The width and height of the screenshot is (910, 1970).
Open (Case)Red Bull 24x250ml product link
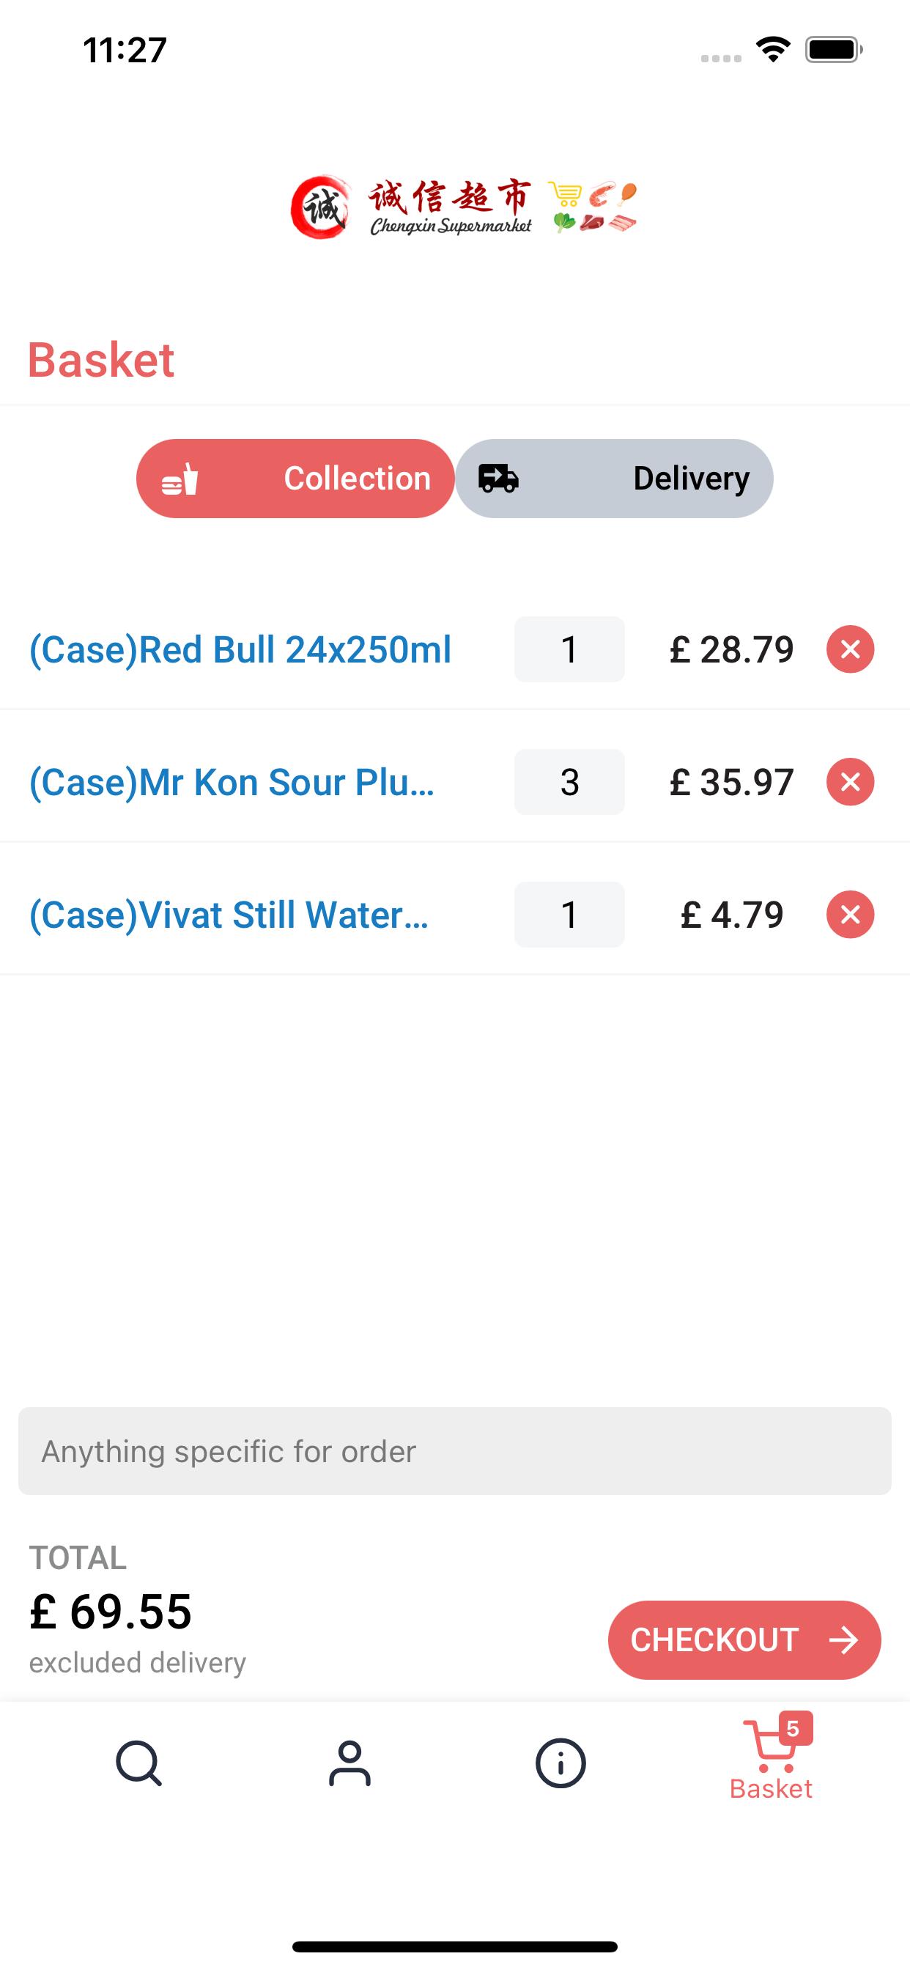(x=240, y=650)
